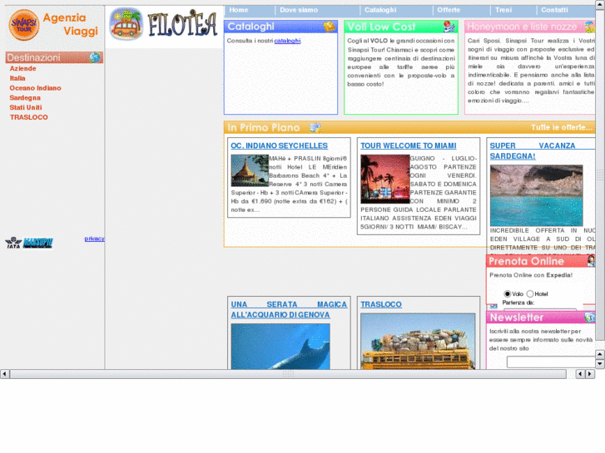
Task: Open the Offerte menu item
Action: coord(449,10)
